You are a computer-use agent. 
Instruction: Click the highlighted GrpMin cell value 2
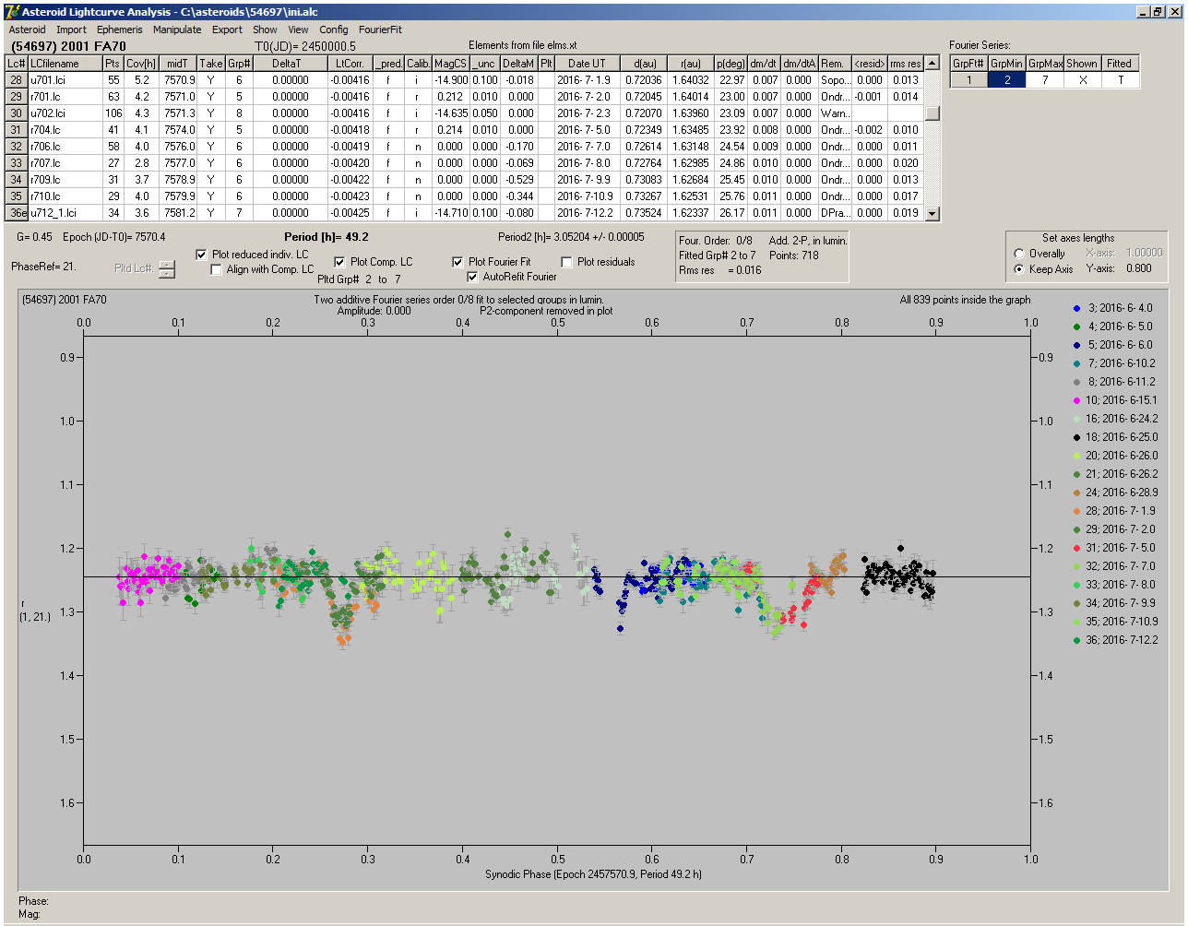1007,80
